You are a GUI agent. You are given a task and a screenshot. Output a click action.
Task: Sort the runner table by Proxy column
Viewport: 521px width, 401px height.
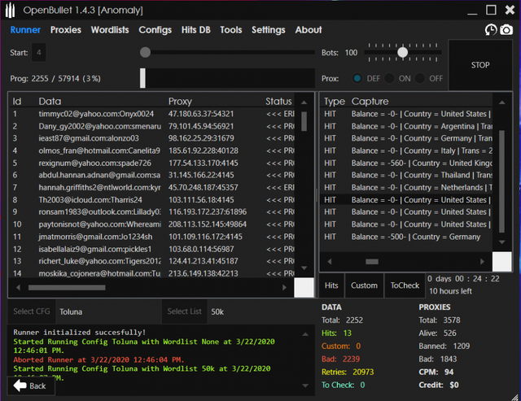[180, 102]
